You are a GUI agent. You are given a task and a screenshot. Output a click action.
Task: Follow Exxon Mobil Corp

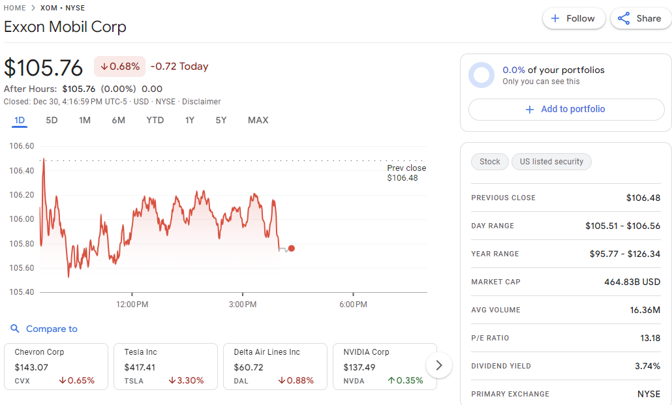click(574, 18)
